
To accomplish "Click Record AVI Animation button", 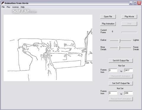I will click(x=121, y=76).
